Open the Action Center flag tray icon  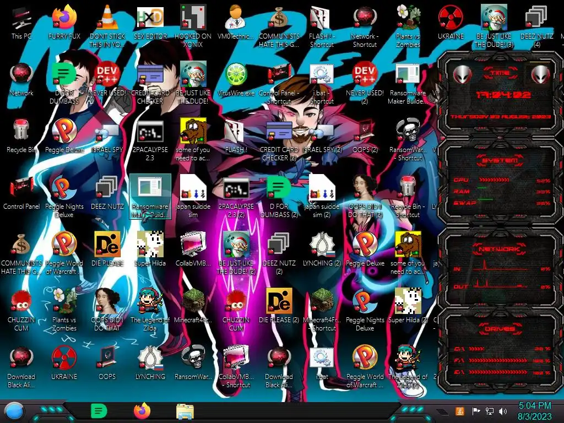coord(476,411)
